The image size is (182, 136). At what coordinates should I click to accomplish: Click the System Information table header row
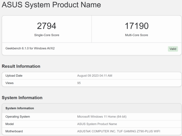[x=92, y=108]
